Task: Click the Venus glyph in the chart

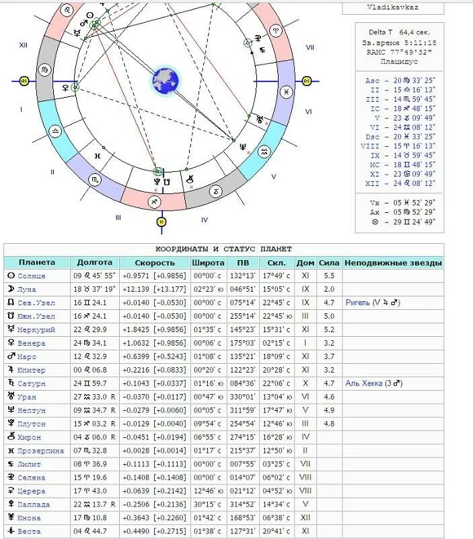Action: [x=65, y=88]
